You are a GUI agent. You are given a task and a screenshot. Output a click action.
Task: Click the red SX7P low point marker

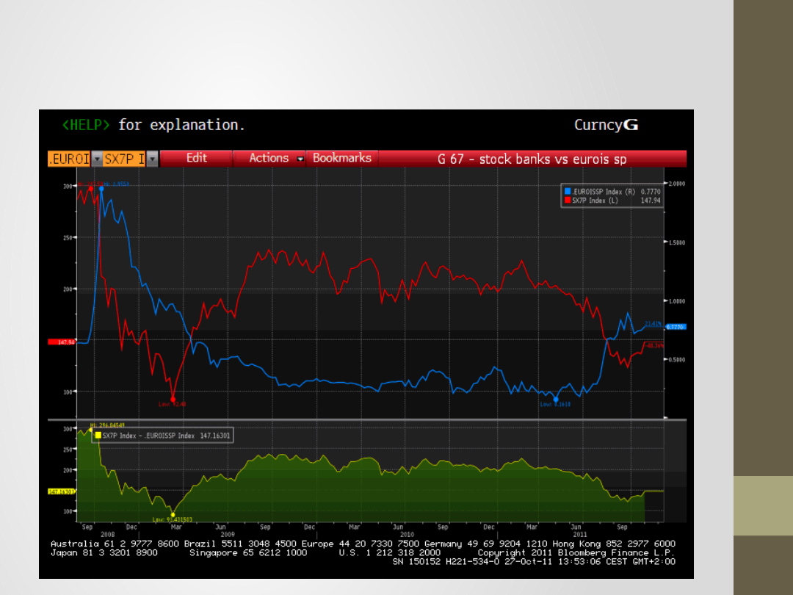[173, 399]
